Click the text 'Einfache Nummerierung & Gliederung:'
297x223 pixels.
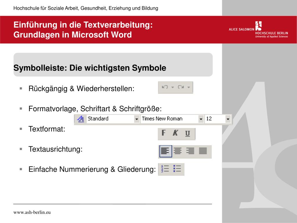(92, 169)
